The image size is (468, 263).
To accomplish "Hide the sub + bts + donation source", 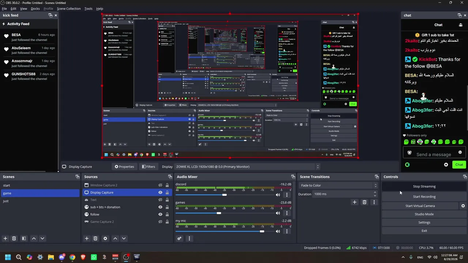I will [161, 207].
